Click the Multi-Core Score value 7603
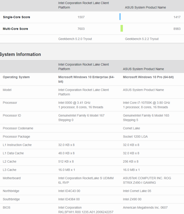Viewport: 184px width, 214px height. point(81,29)
